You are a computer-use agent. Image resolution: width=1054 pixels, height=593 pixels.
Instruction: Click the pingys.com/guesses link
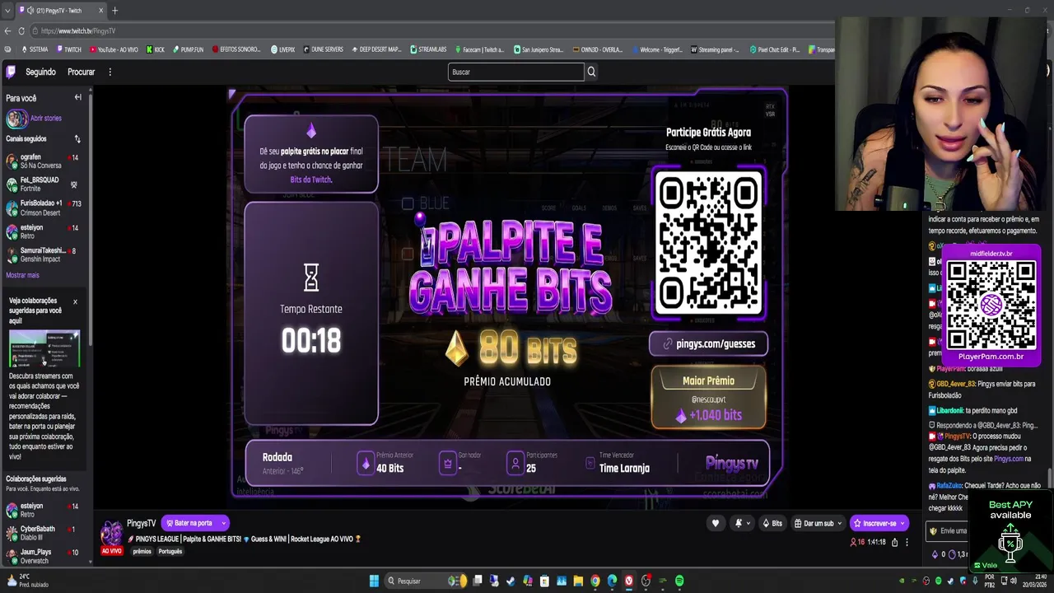point(708,343)
